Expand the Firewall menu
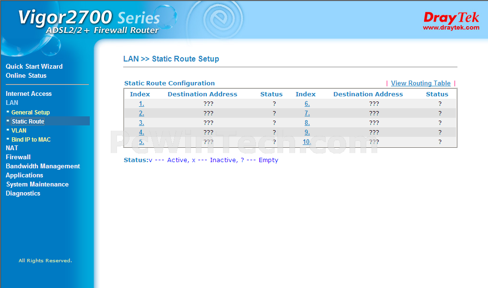This screenshot has height=288, width=488. (18, 157)
